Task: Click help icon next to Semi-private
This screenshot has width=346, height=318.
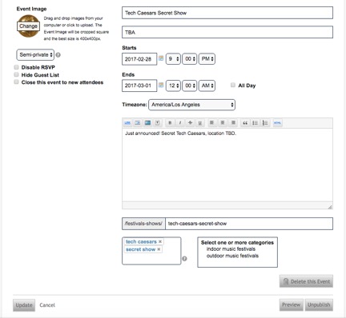Action: 58,55
